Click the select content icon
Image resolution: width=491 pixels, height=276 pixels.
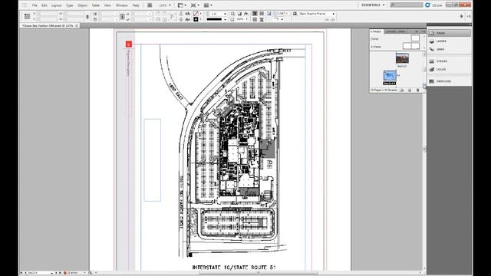(181, 19)
